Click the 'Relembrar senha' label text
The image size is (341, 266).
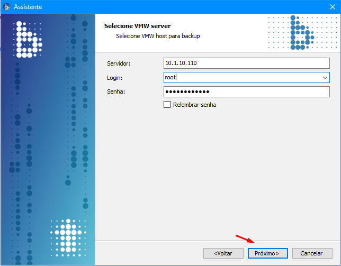(195, 105)
